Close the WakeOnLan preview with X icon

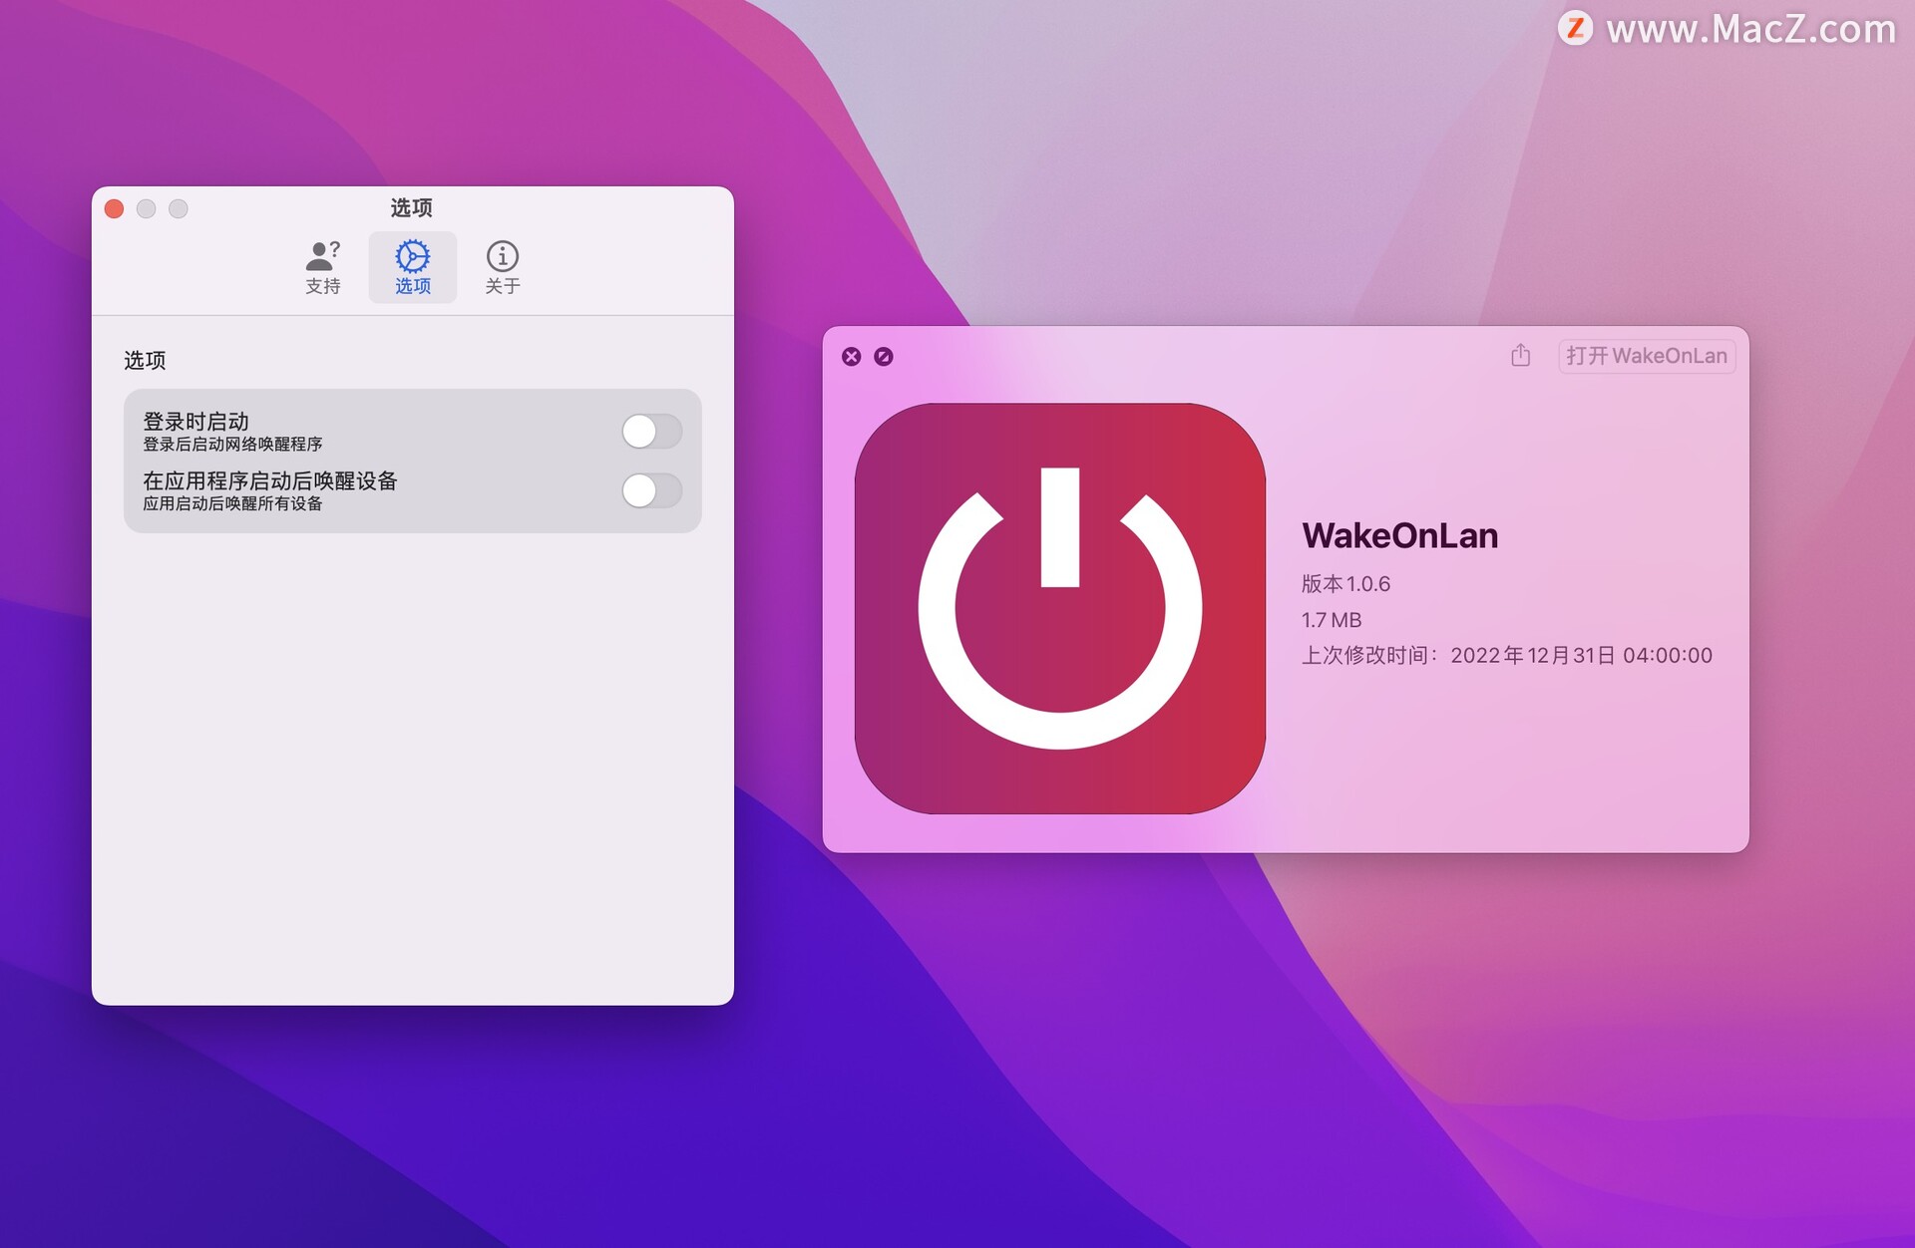point(851,357)
